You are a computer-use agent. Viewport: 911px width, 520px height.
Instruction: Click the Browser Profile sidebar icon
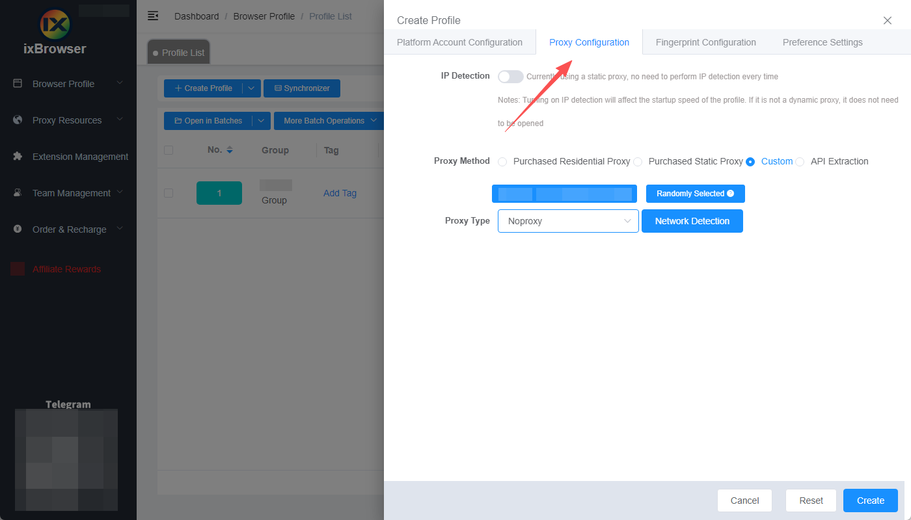(18, 84)
